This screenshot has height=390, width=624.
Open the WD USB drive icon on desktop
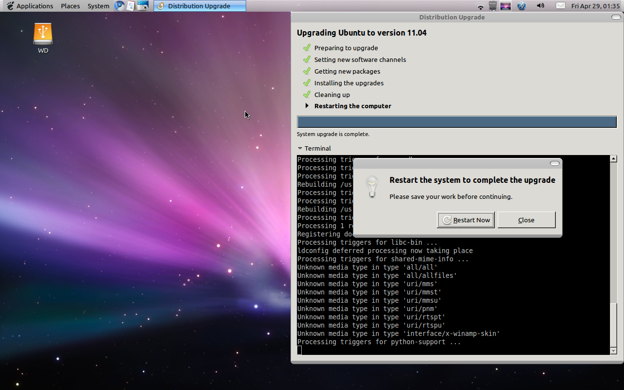(x=43, y=38)
